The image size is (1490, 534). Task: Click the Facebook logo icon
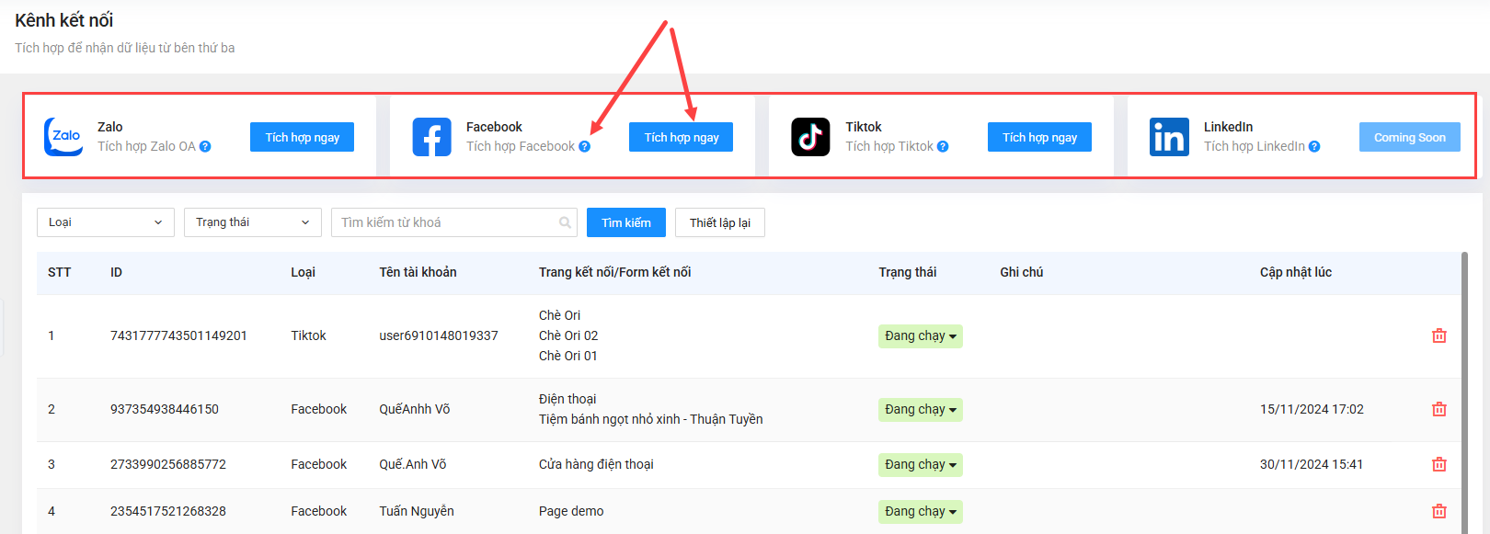coord(431,137)
